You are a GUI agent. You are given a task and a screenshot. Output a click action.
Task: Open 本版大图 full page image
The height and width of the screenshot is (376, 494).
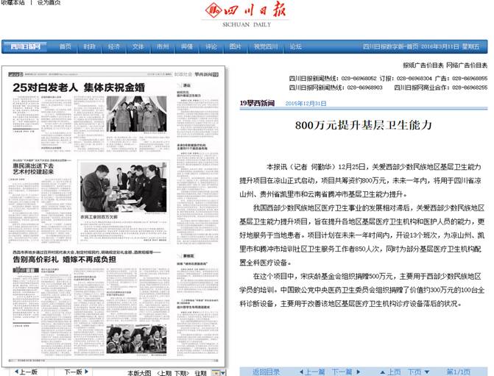(138, 372)
